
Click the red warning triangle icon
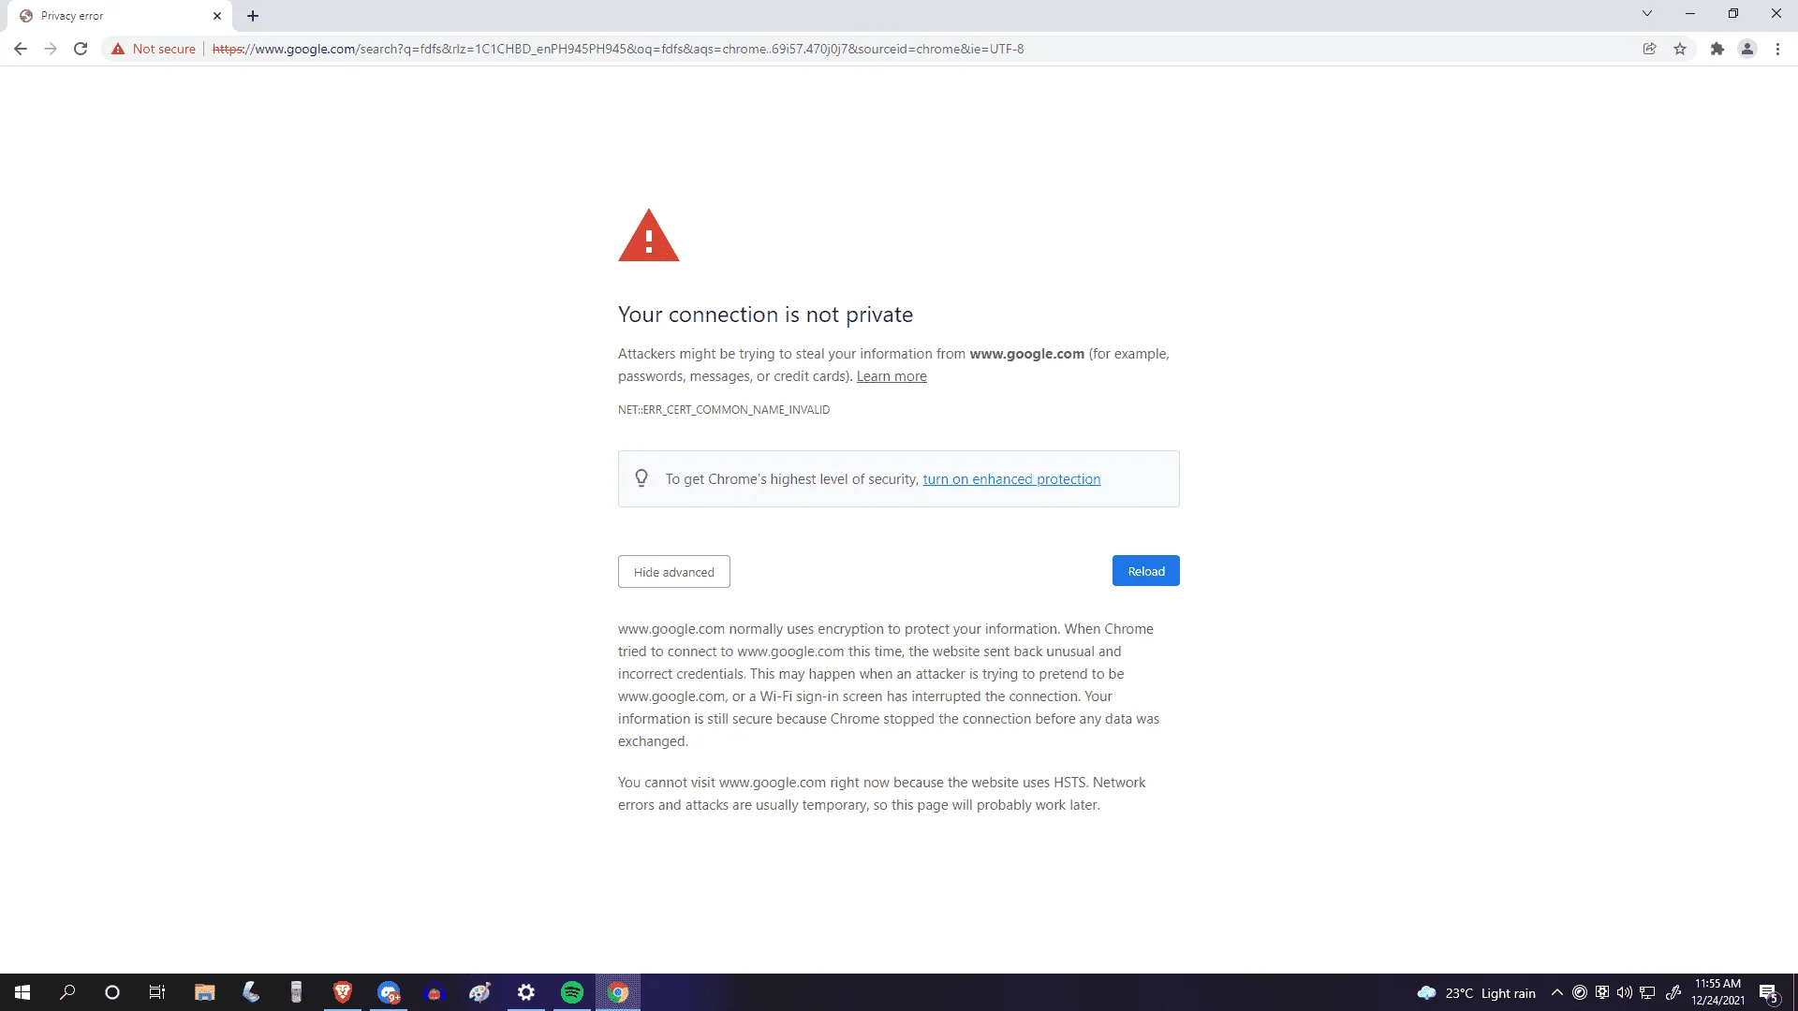coord(649,236)
